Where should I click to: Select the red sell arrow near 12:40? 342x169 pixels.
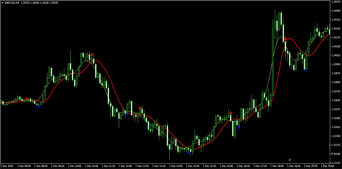[x=140, y=107]
